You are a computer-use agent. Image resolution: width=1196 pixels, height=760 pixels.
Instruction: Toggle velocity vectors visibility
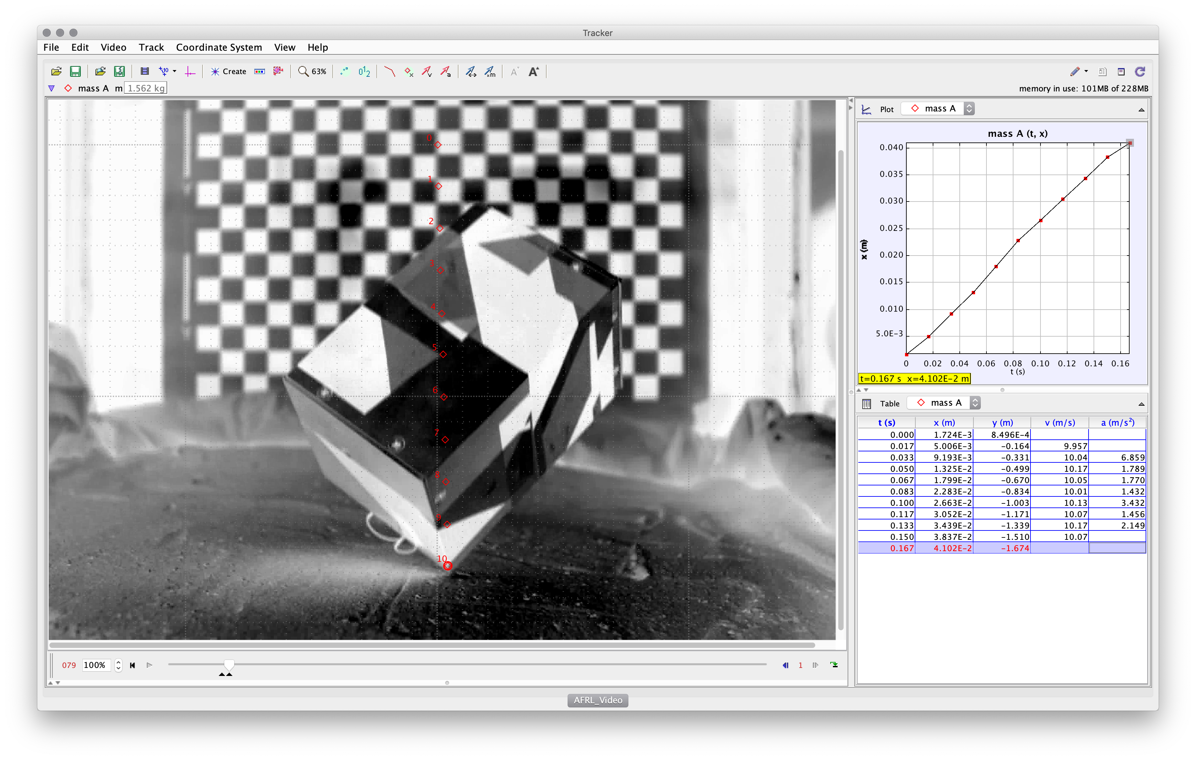coord(427,71)
